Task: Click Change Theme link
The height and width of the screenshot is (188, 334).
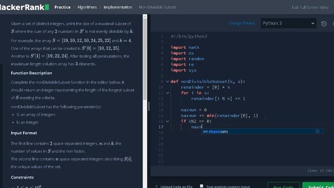Action: point(241,23)
